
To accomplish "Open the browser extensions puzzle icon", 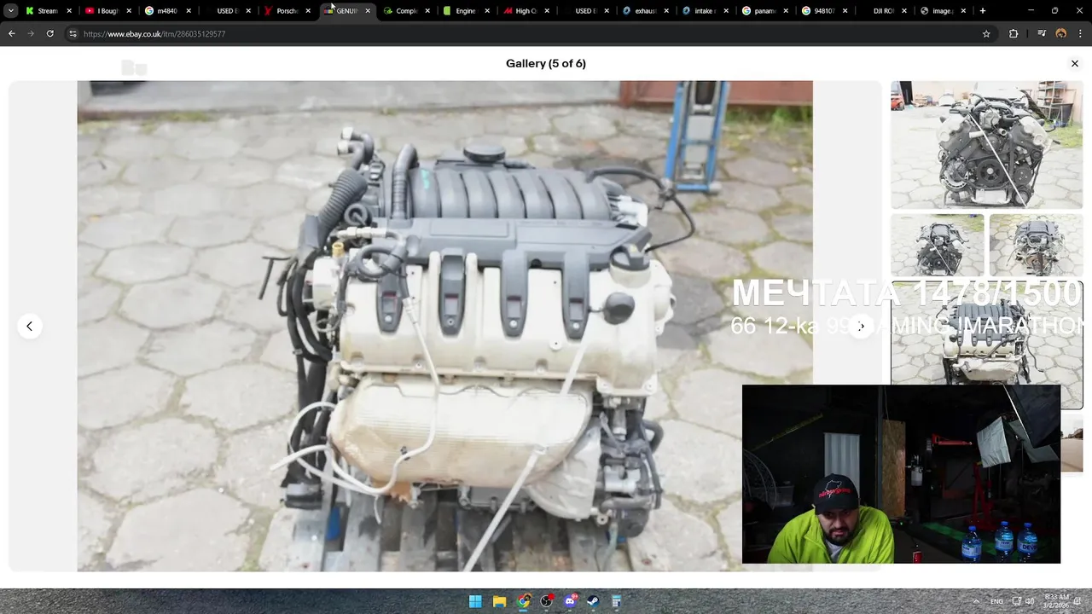I will (x=1014, y=33).
